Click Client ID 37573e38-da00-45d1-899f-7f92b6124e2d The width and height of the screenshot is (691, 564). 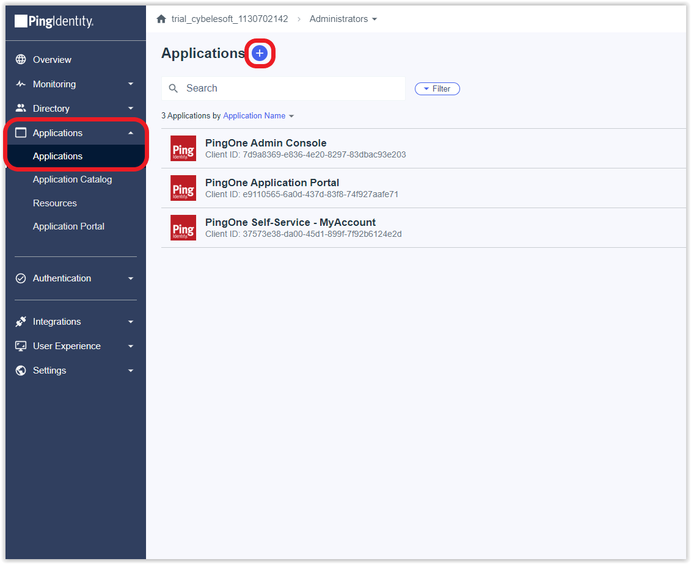304,234
